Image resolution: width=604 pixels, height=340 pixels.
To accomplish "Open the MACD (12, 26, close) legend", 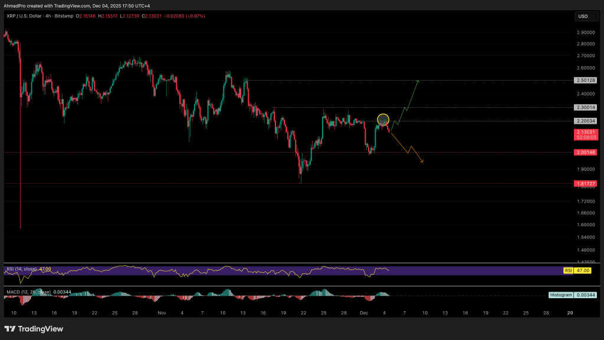I will [27, 291].
